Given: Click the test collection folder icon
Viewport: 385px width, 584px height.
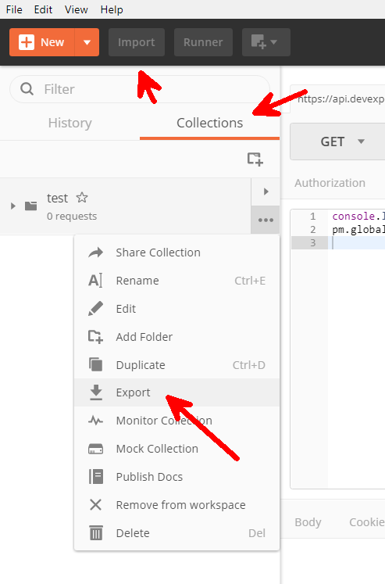Looking at the screenshot, I should (31, 206).
